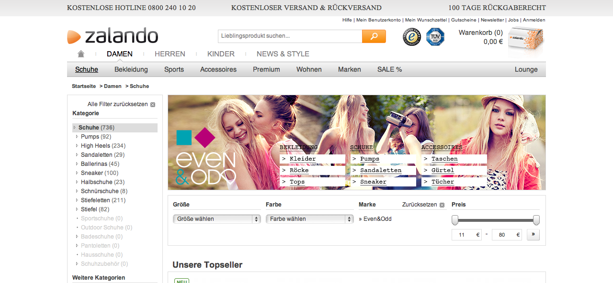Switch to the HERREN tab
613x283 pixels.
point(170,54)
